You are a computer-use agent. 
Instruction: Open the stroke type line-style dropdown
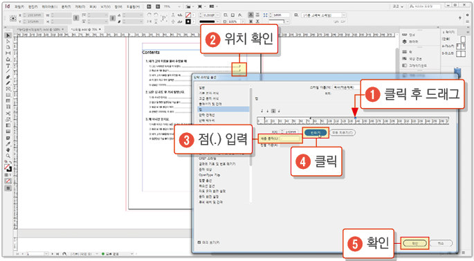pos(219,21)
